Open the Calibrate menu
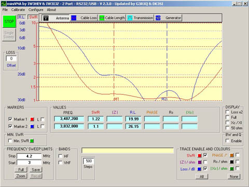This screenshot has height=187, width=249. click(18, 10)
